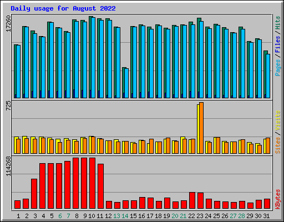Click the 'Pages' legend label
The image size is (284, 222).
278,68
